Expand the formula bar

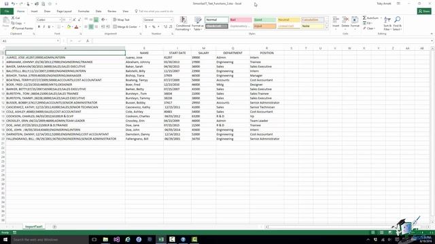click(432, 41)
